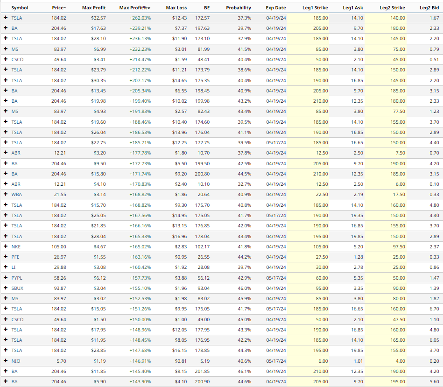Screen dimensions: 443x387
Task: Open the LI symbol link
Action: coord(13,267)
